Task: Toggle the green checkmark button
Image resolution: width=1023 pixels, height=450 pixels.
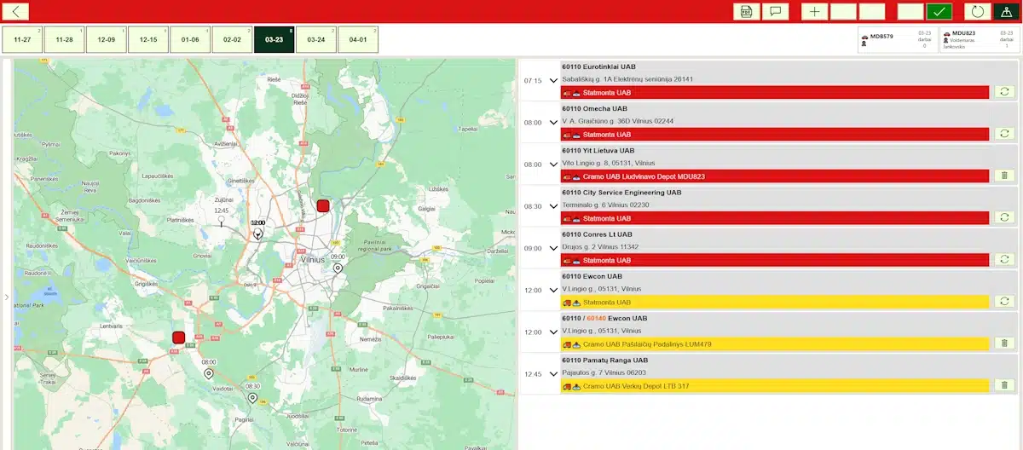Action: [x=939, y=11]
